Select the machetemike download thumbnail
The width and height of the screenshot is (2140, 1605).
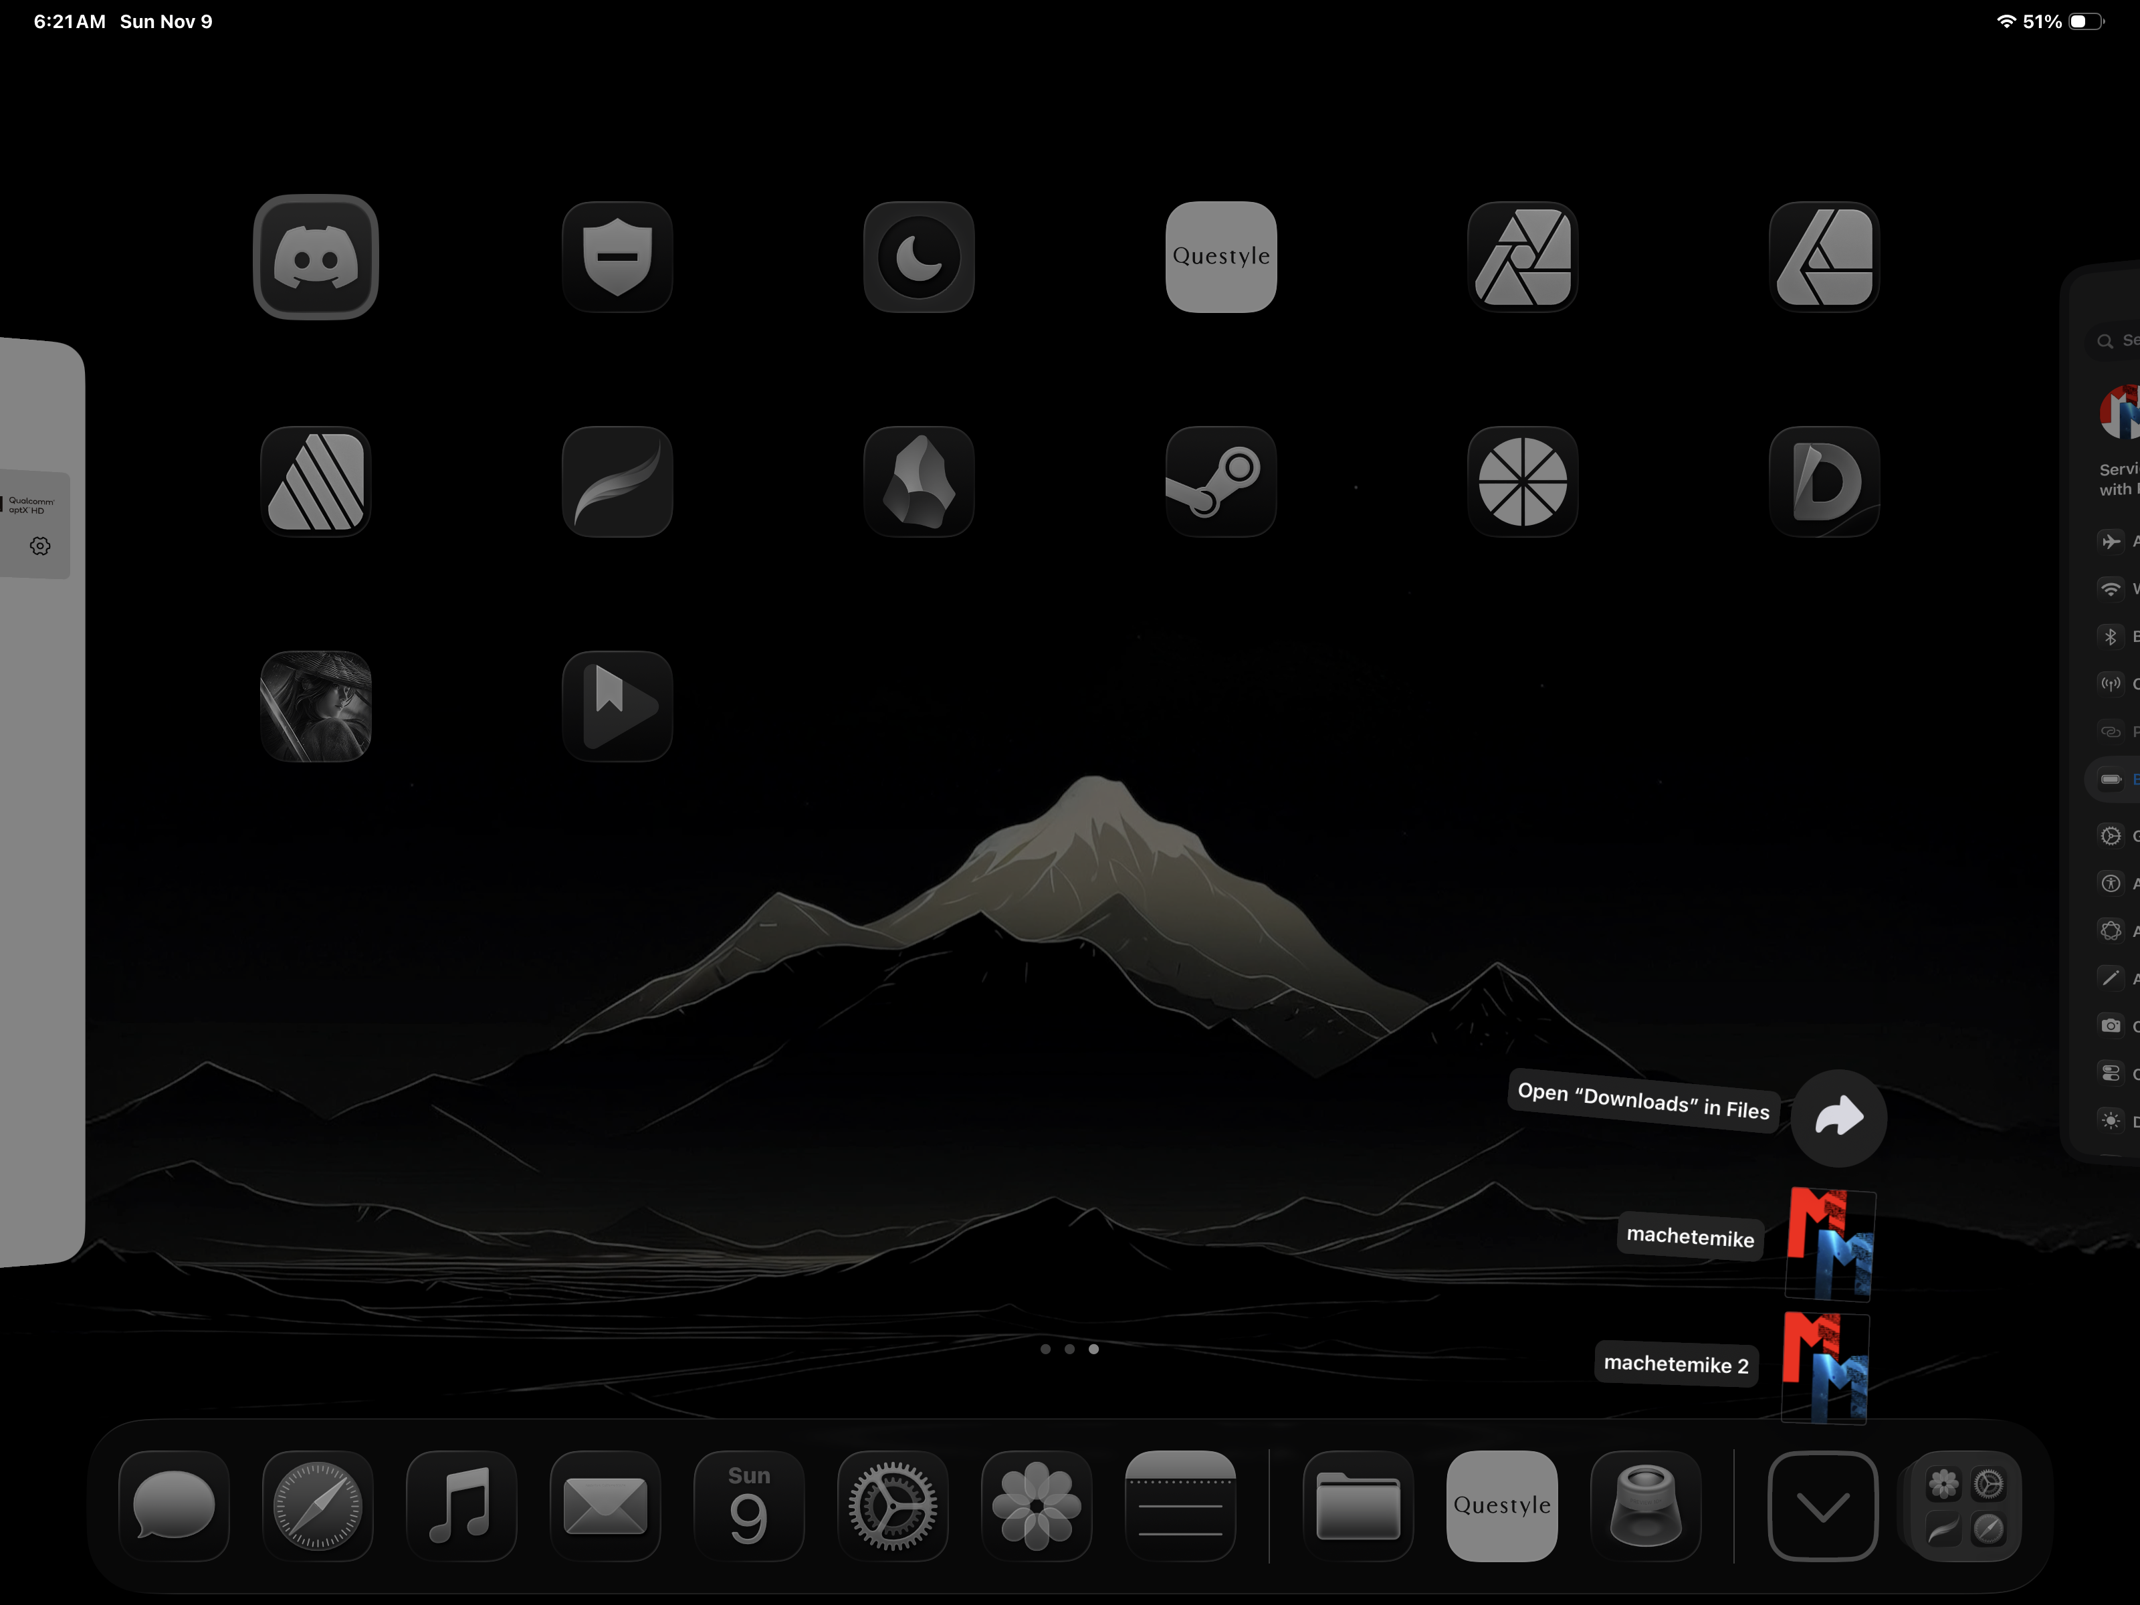(1830, 1243)
